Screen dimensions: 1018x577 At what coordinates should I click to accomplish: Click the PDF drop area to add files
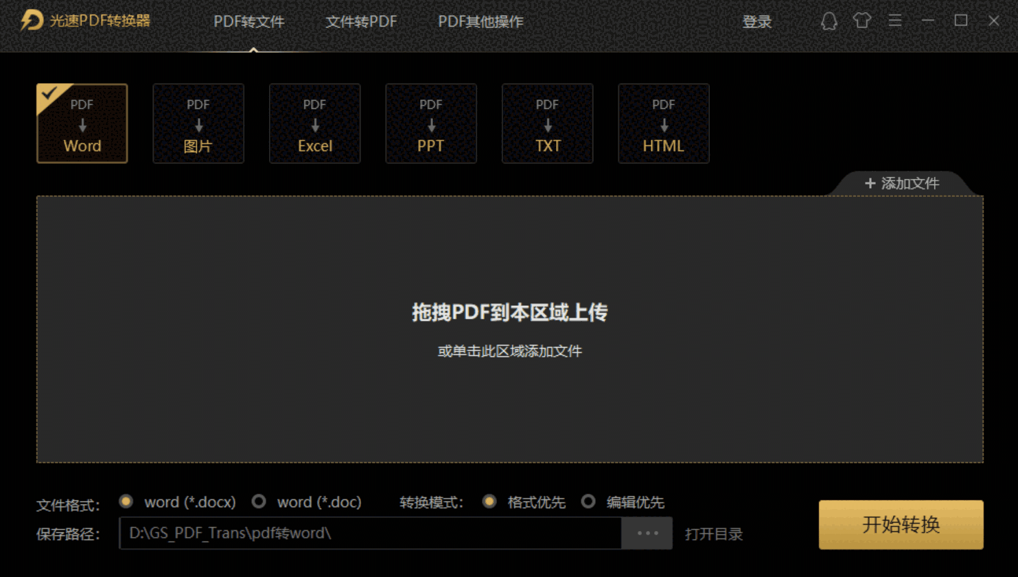tap(510, 329)
